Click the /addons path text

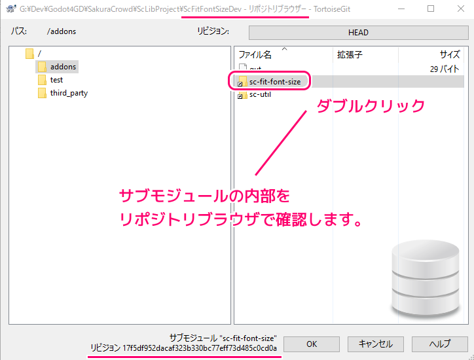62,31
